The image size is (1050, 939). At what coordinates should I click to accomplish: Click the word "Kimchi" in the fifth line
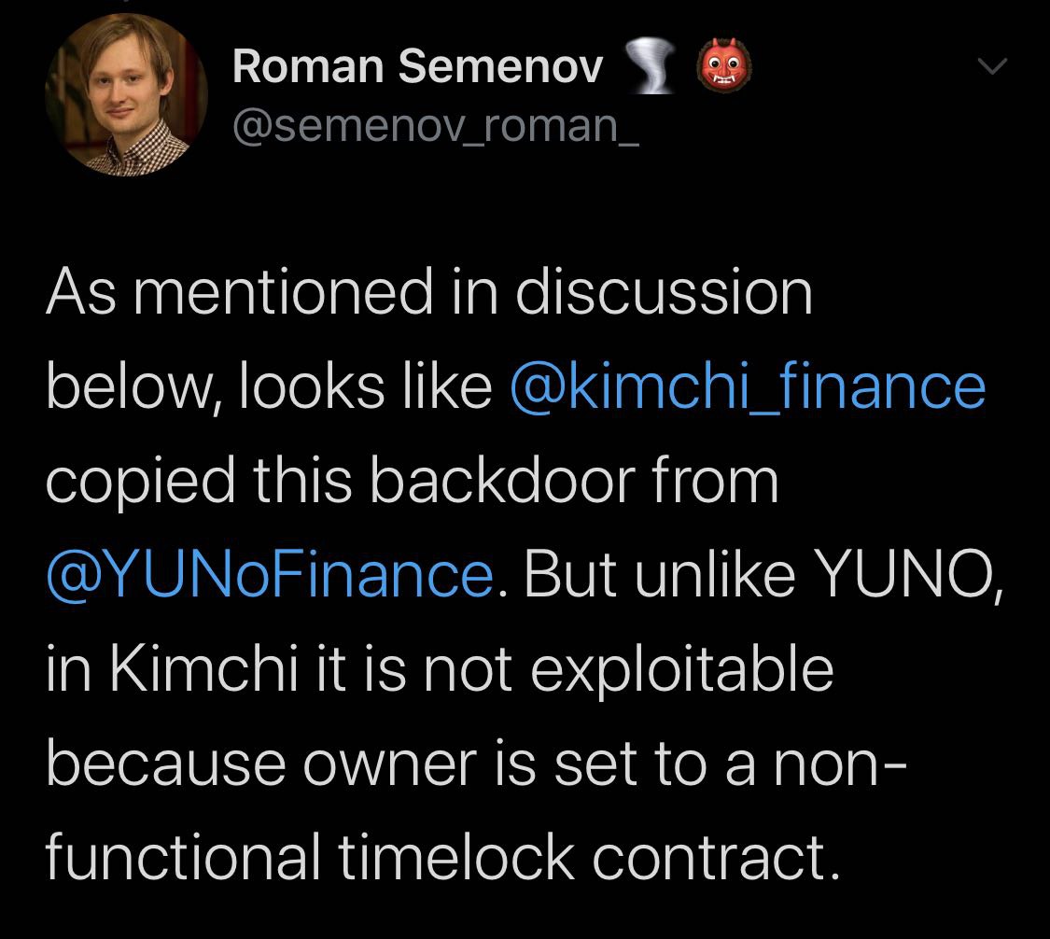pos(204,668)
